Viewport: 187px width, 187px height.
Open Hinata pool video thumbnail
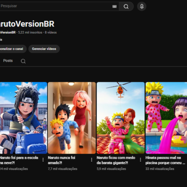coord(166,118)
